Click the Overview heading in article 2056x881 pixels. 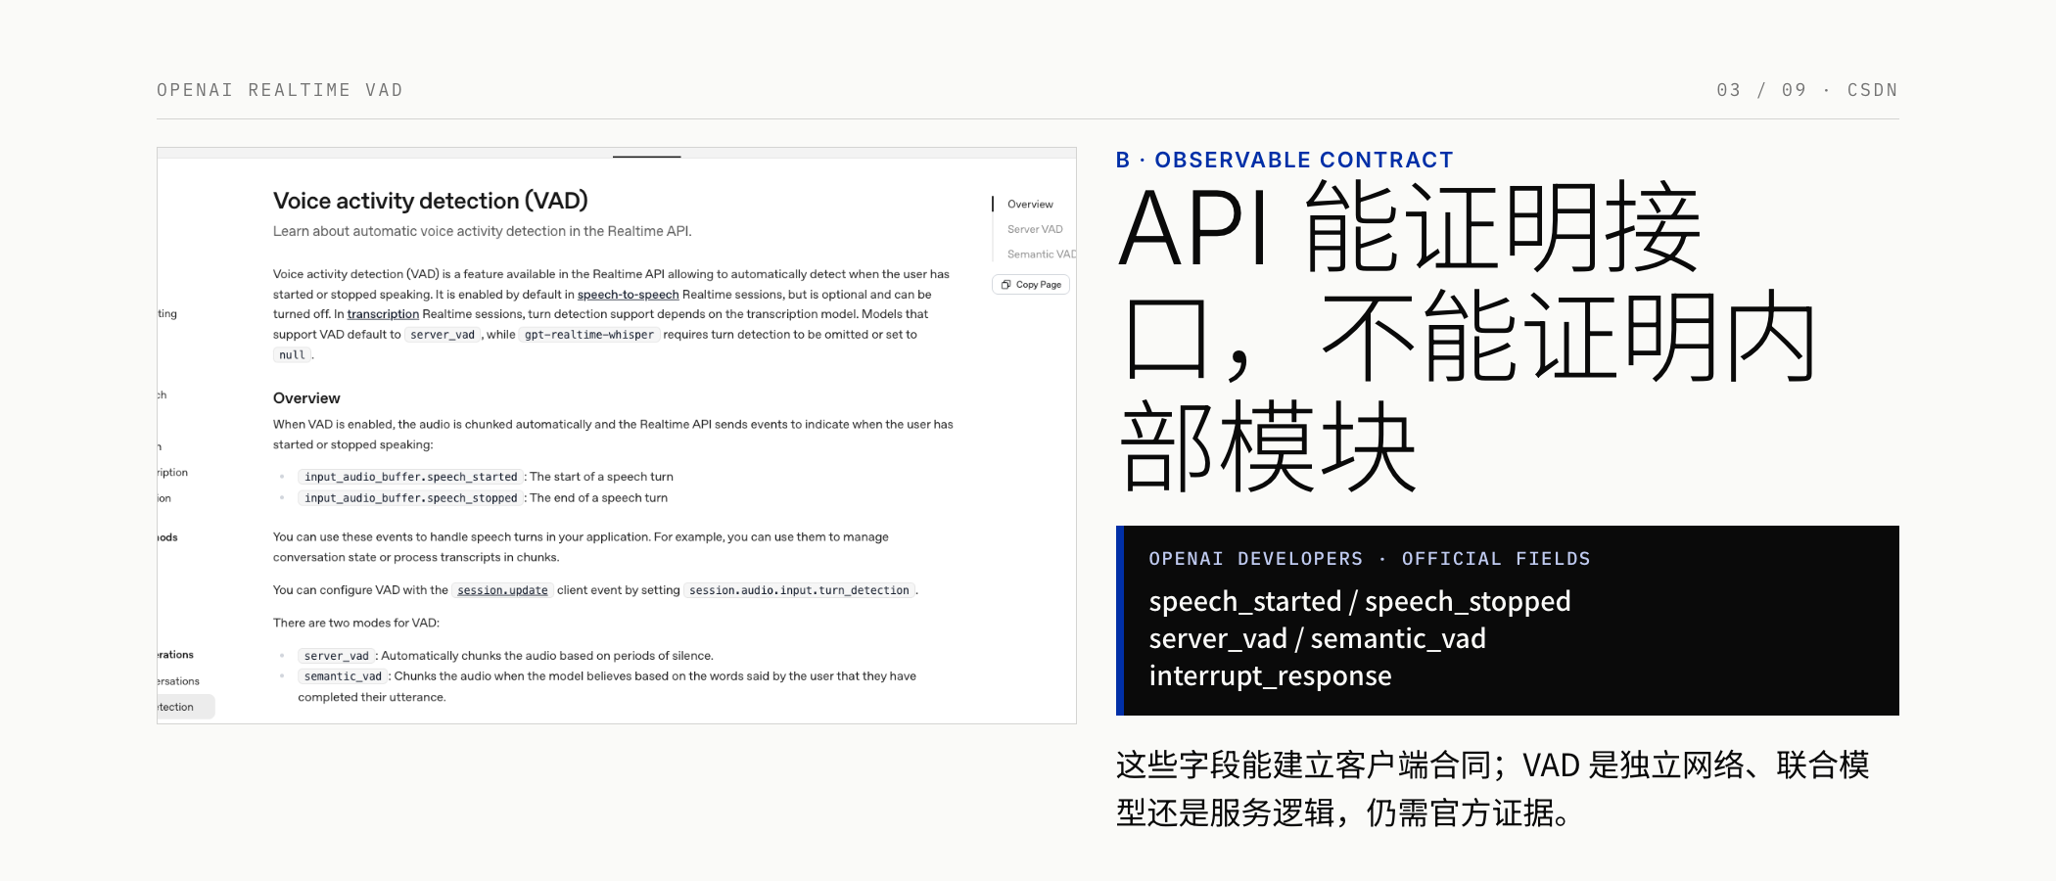click(x=306, y=398)
